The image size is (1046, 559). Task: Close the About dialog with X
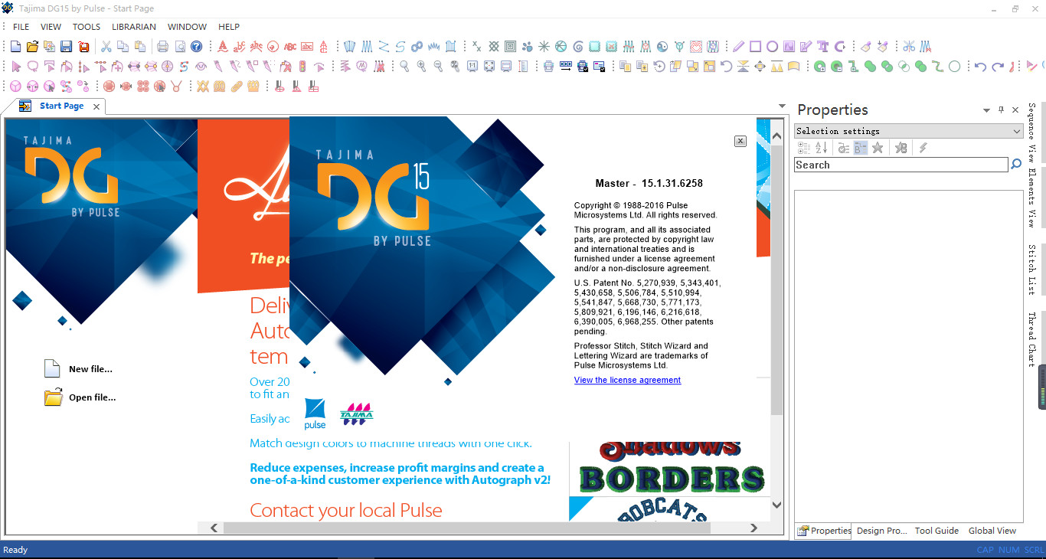point(740,141)
